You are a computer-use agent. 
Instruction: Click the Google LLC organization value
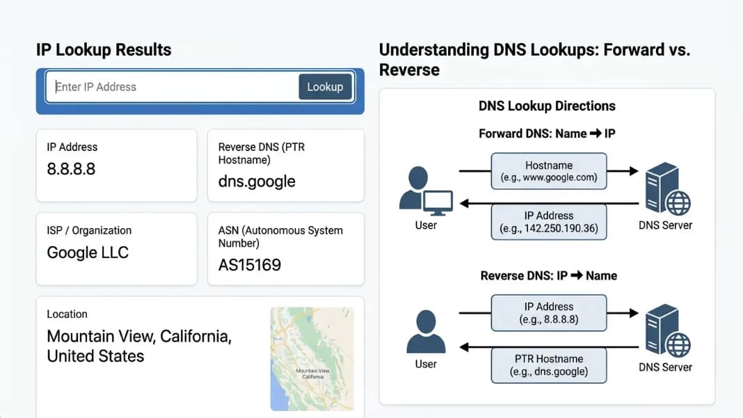[88, 252]
